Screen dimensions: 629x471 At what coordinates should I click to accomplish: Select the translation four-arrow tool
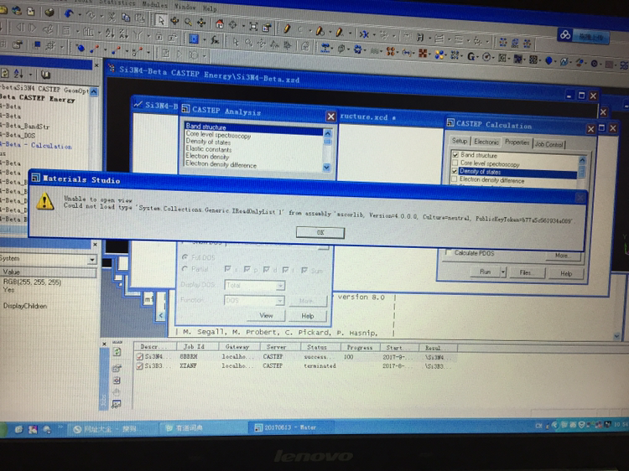(201, 23)
